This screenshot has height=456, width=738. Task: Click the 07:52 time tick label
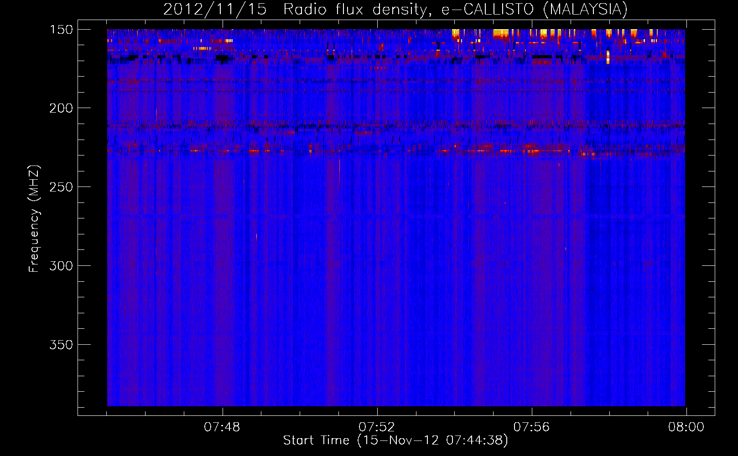coord(377,427)
